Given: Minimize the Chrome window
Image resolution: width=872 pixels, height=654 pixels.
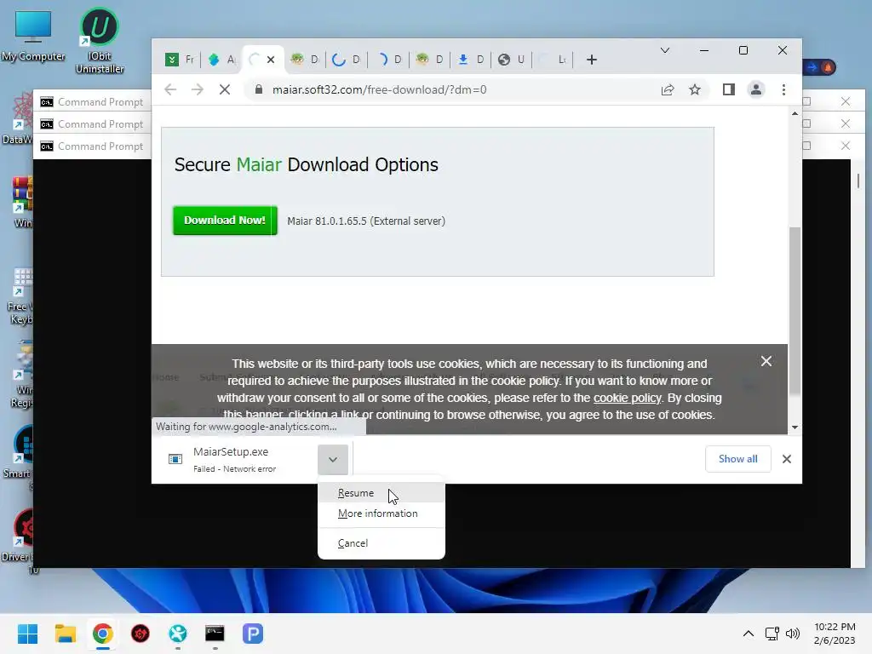Looking at the screenshot, I should [x=704, y=50].
